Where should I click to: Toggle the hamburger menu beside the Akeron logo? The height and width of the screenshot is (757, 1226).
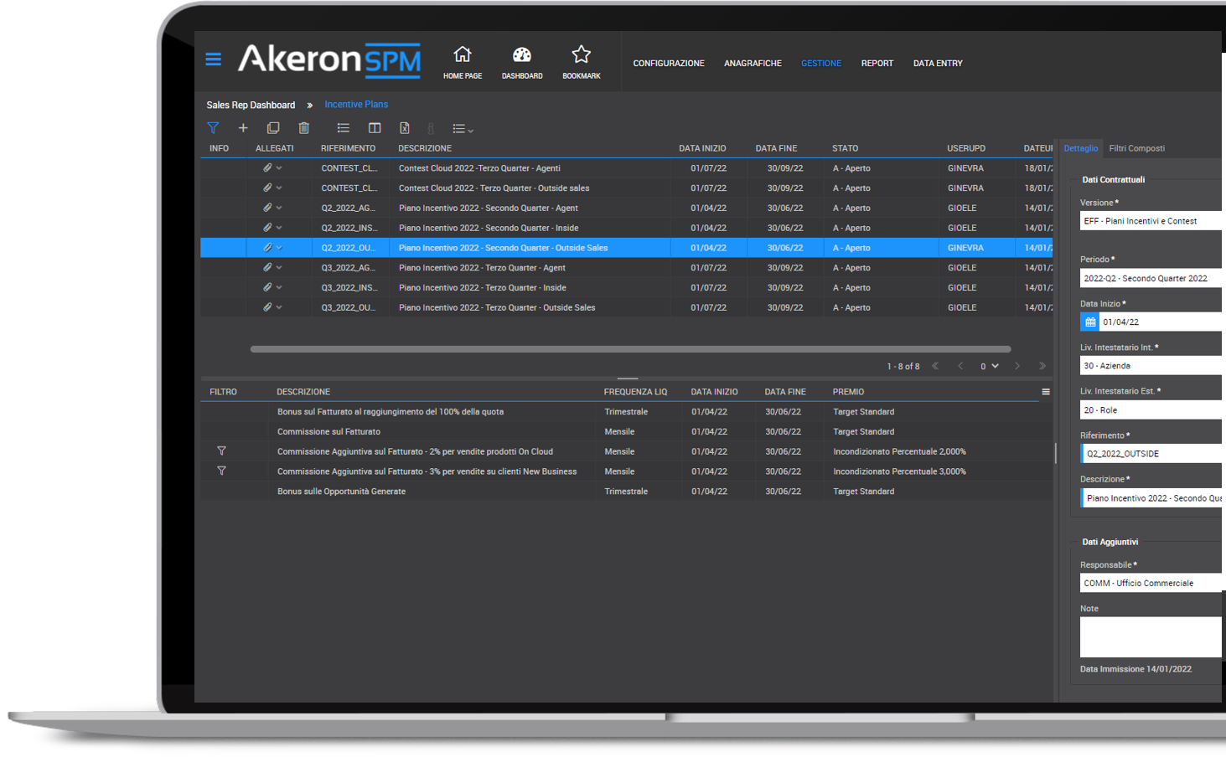coord(213,59)
